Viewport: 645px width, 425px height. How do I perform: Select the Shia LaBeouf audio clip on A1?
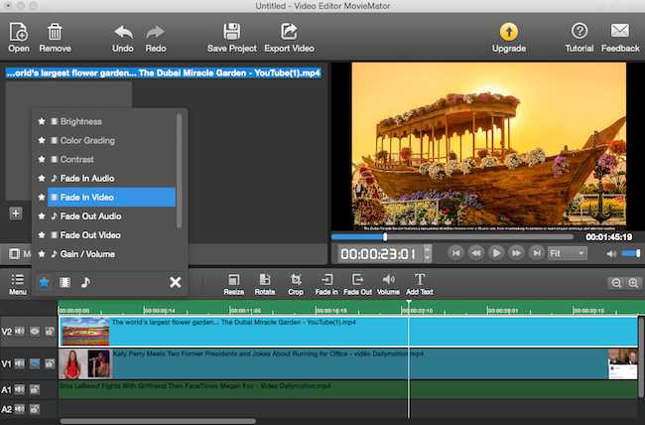348,389
